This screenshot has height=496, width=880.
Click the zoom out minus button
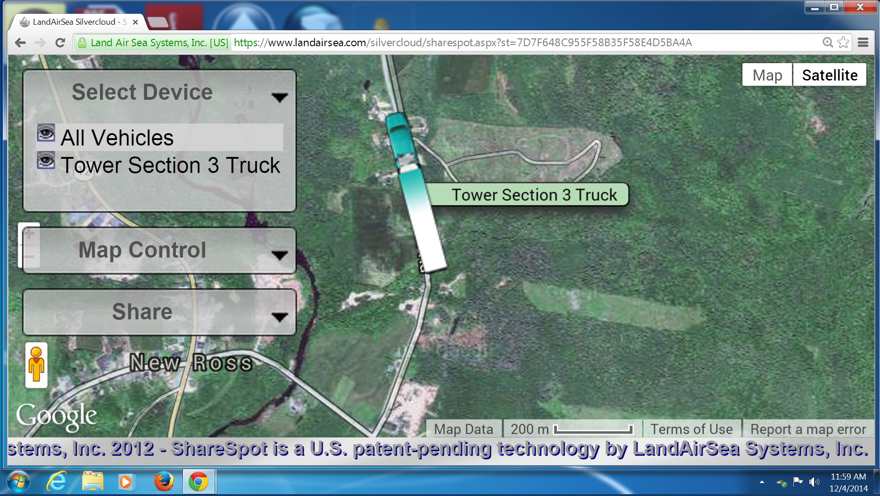(x=29, y=256)
